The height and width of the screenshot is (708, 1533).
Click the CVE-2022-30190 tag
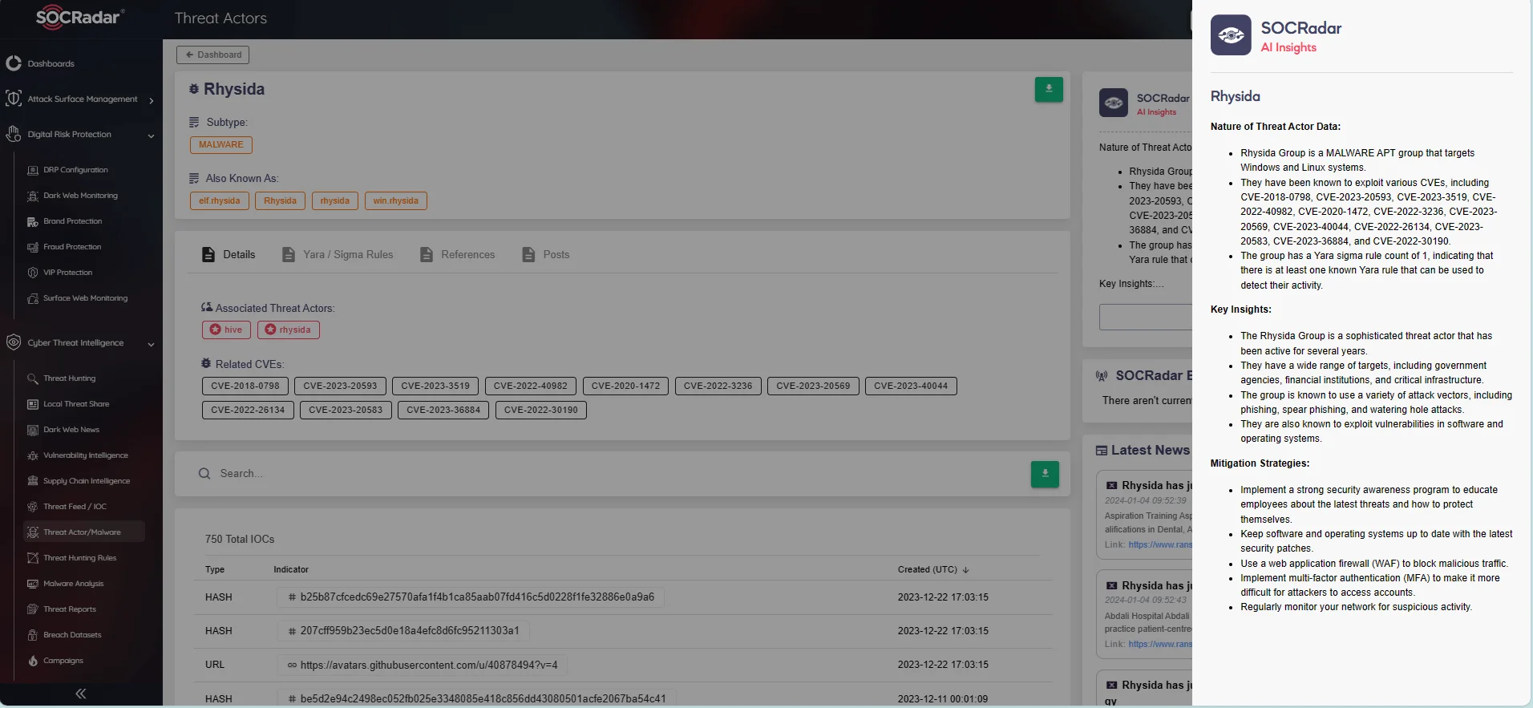(x=541, y=410)
